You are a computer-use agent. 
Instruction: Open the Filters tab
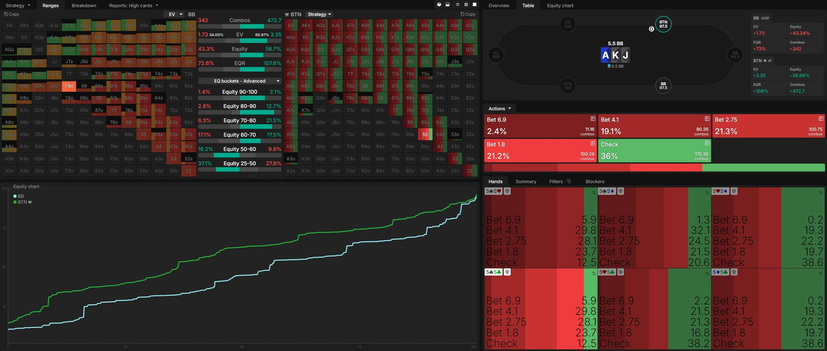[556, 182]
